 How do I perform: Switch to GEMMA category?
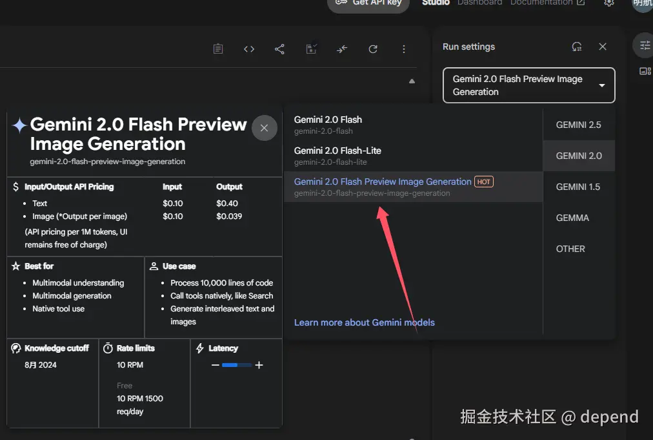pos(579,218)
